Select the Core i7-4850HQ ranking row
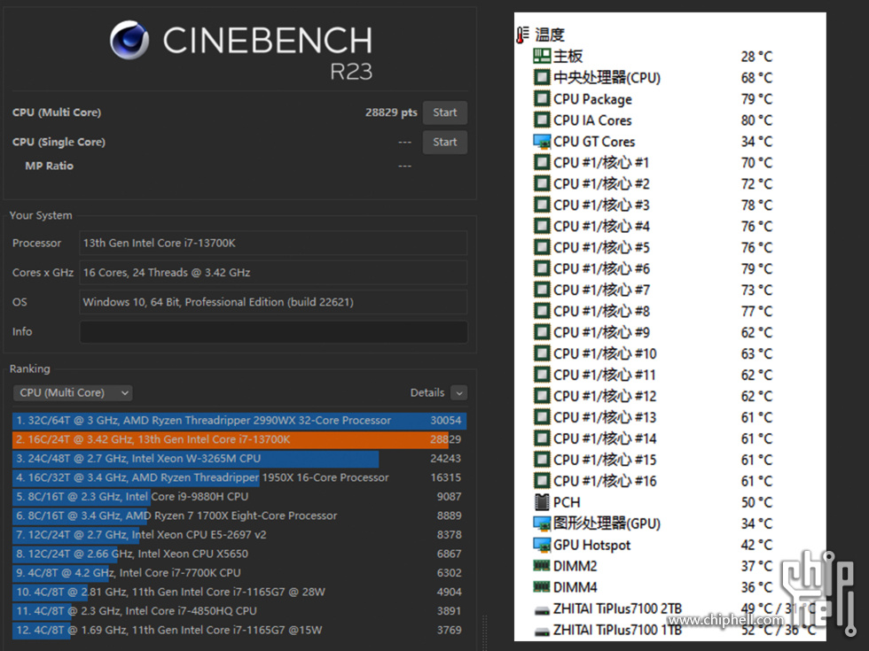 pos(239,610)
